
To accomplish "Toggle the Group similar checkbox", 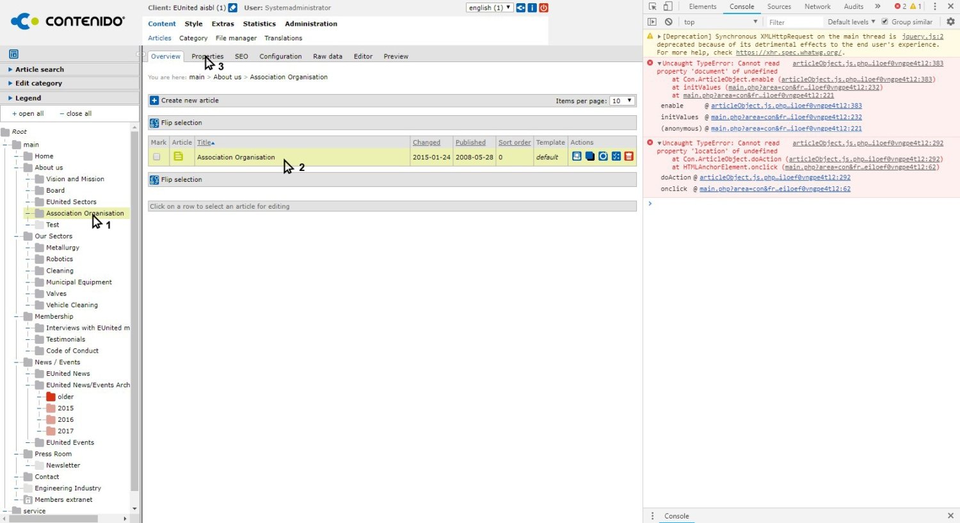I will (x=884, y=22).
